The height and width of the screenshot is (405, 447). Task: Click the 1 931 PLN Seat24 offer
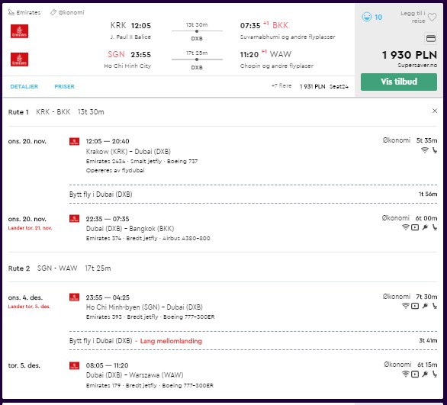[324, 86]
